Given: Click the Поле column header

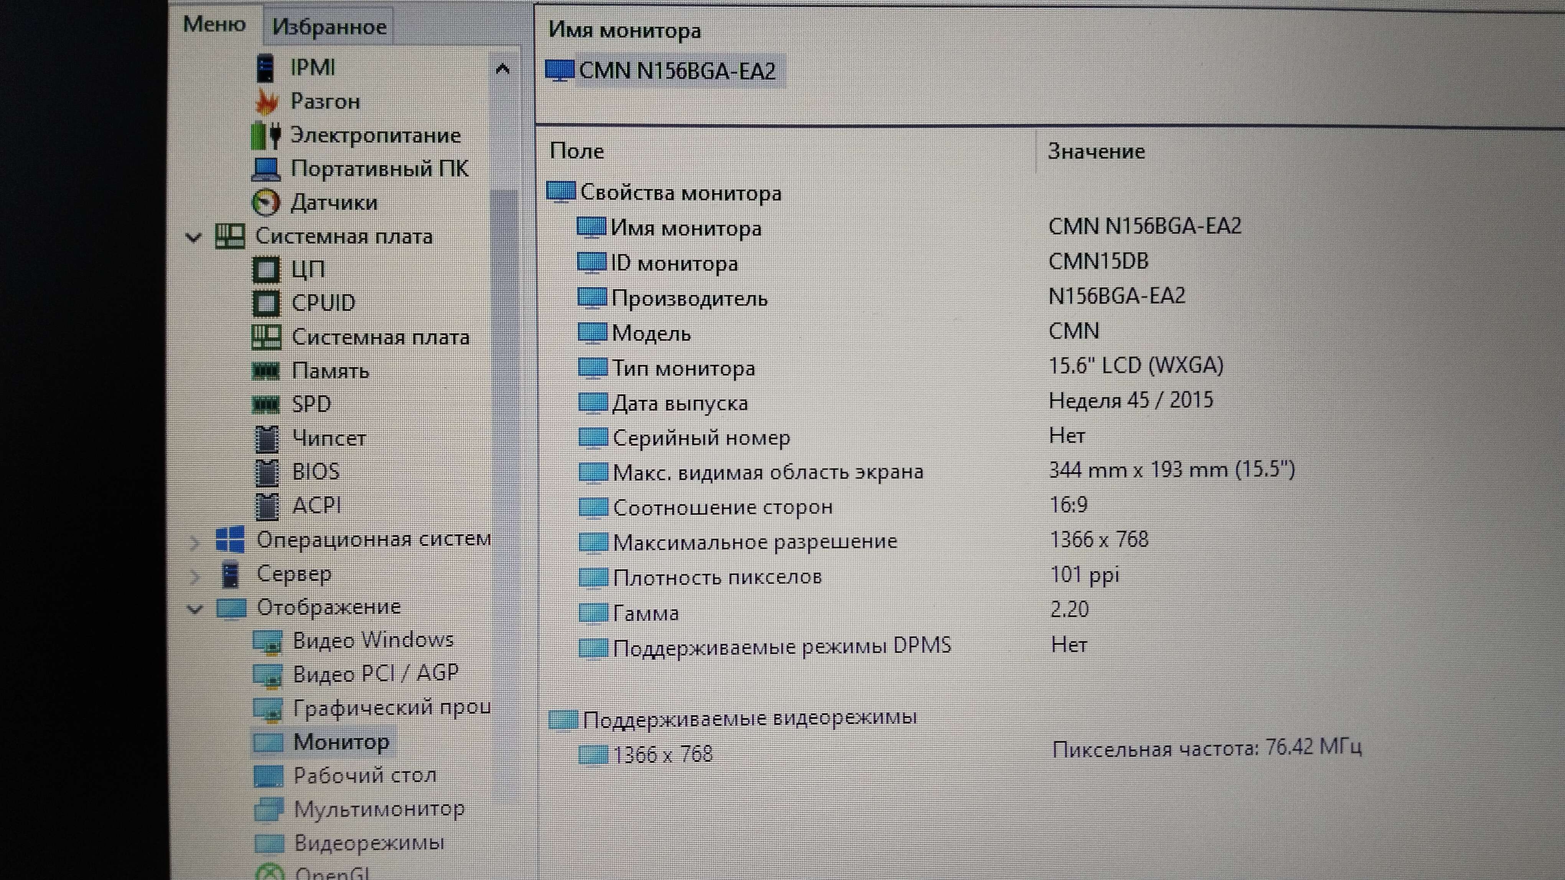Looking at the screenshot, I should pos(577,151).
